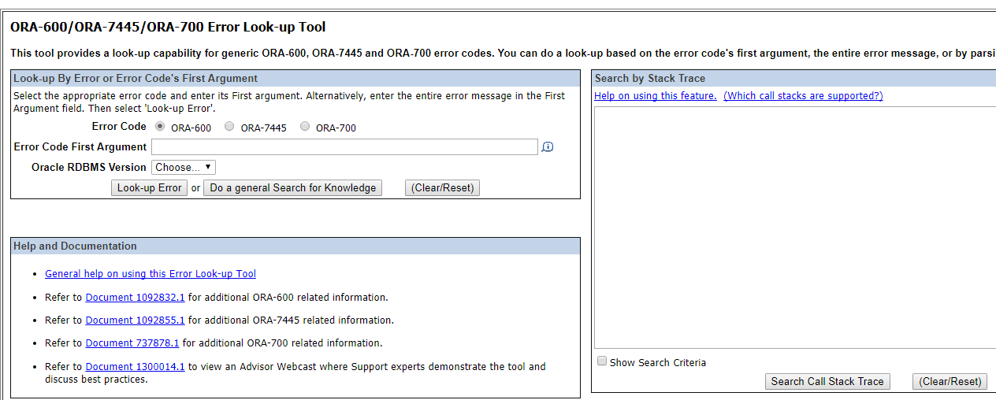Clear the stack trace search panel
The image size is (996, 400).
(951, 381)
